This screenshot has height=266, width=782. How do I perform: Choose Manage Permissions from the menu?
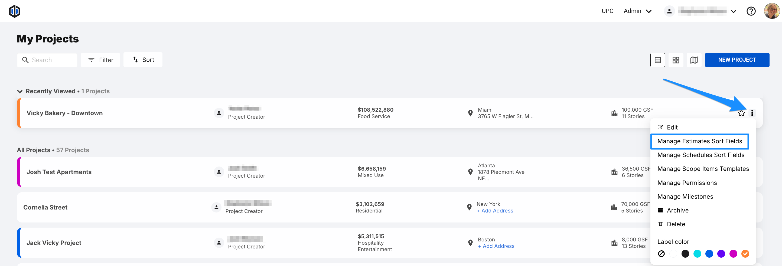point(687,183)
